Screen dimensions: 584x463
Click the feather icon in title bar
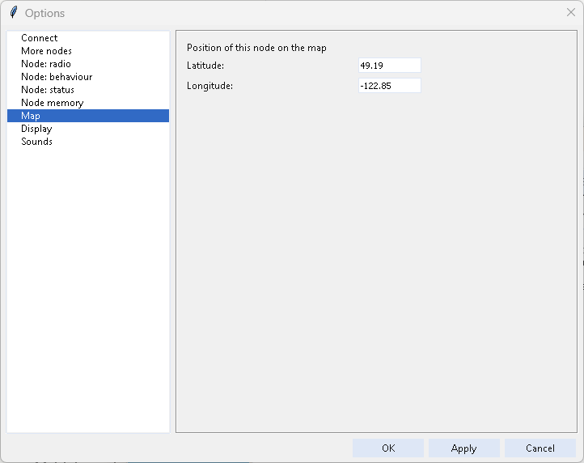pyautogui.click(x=14, y=12)
